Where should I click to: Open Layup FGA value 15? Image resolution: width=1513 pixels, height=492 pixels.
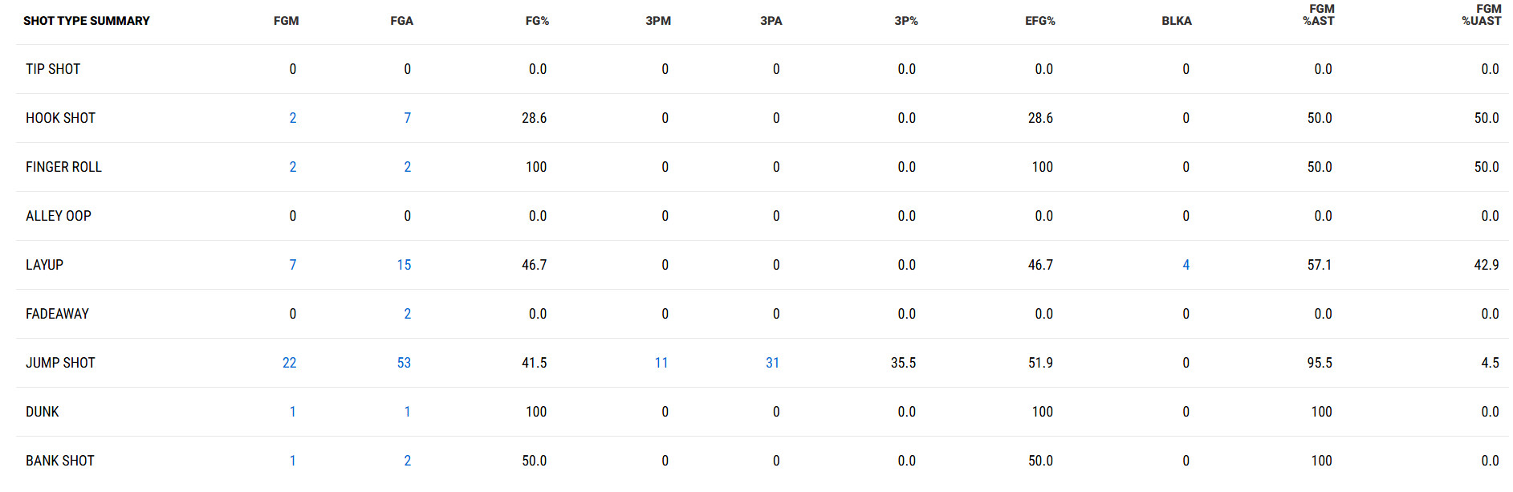tap(404, 265)
